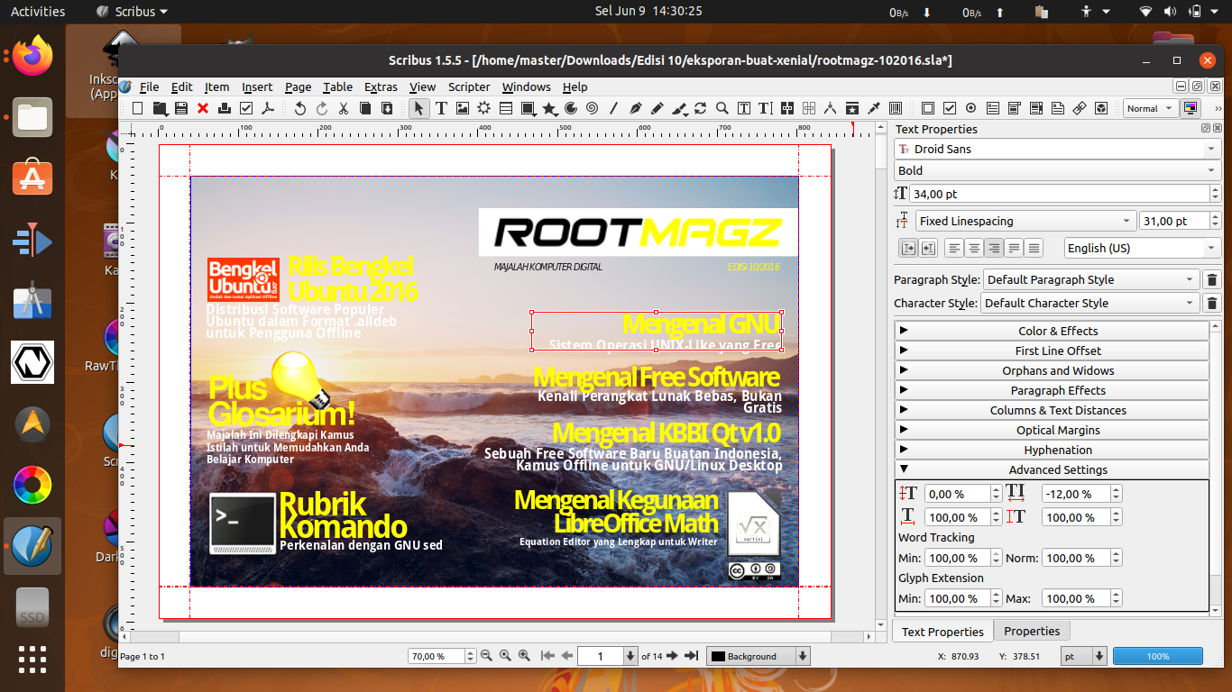Open the Droid Sans font family dropdown
Viewport: 1232px width, 692px height.
coord(1057,149)
